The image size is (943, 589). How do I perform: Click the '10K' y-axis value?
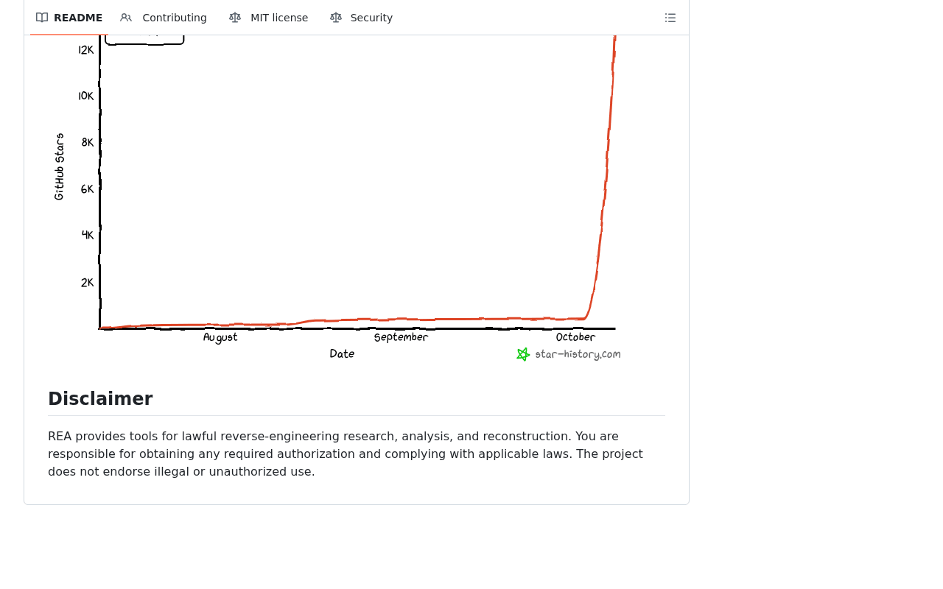[x=86, y=96]
